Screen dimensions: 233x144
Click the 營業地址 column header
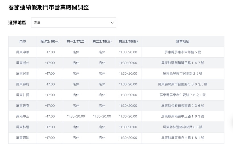pyautogui.click(x=183, y=41)
